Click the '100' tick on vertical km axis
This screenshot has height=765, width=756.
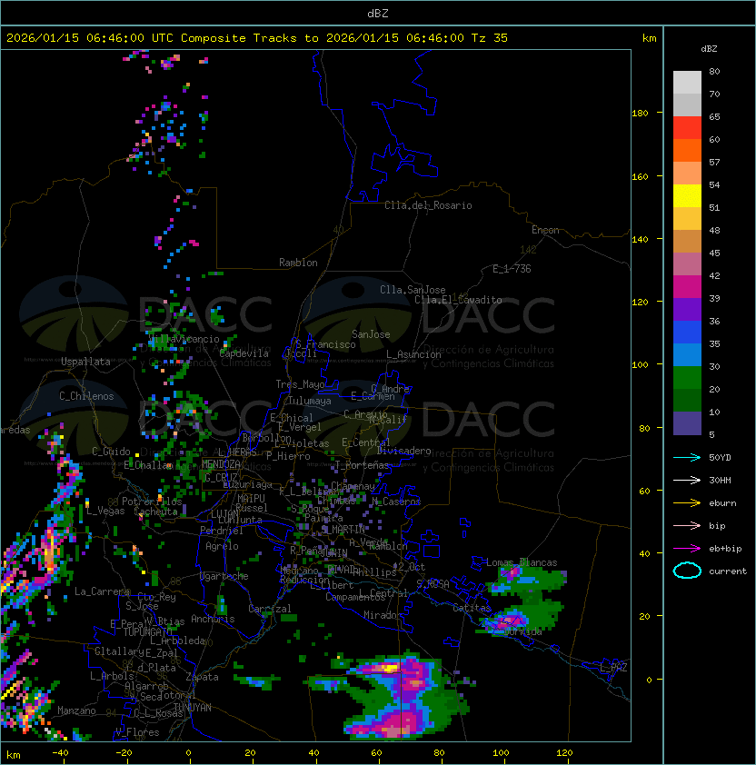(640, 364)
